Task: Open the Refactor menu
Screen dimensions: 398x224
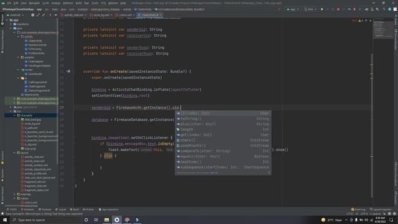Action: [x=68, y=3]
